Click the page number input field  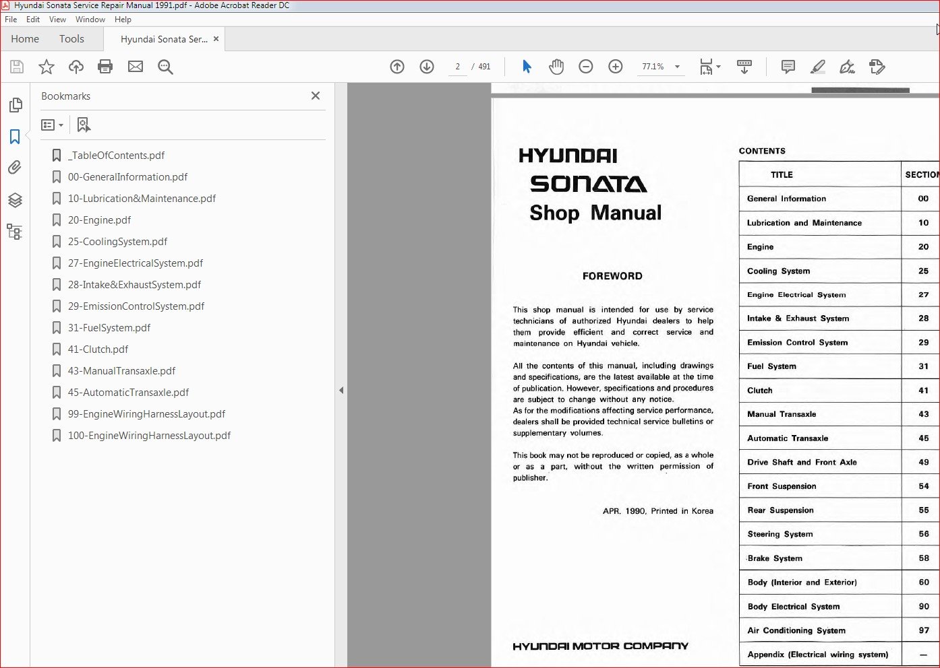[458, 67]
